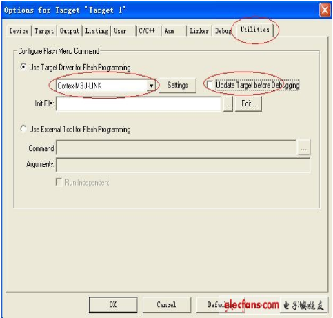The width and height of the screenshot is (333, 318).
Task: Switch to the Linker tab
Action: click(x=199, y=31)
